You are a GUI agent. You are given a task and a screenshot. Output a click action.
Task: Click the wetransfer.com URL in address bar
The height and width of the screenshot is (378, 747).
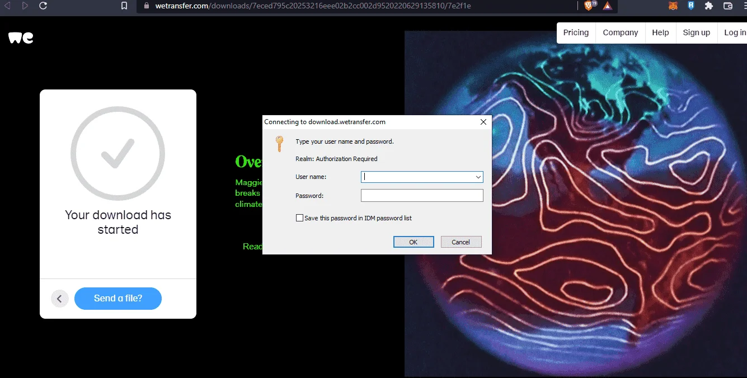tap(313, 6)
